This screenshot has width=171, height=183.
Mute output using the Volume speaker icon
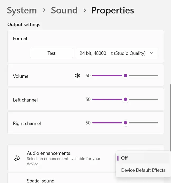click(x=77, y=76)
